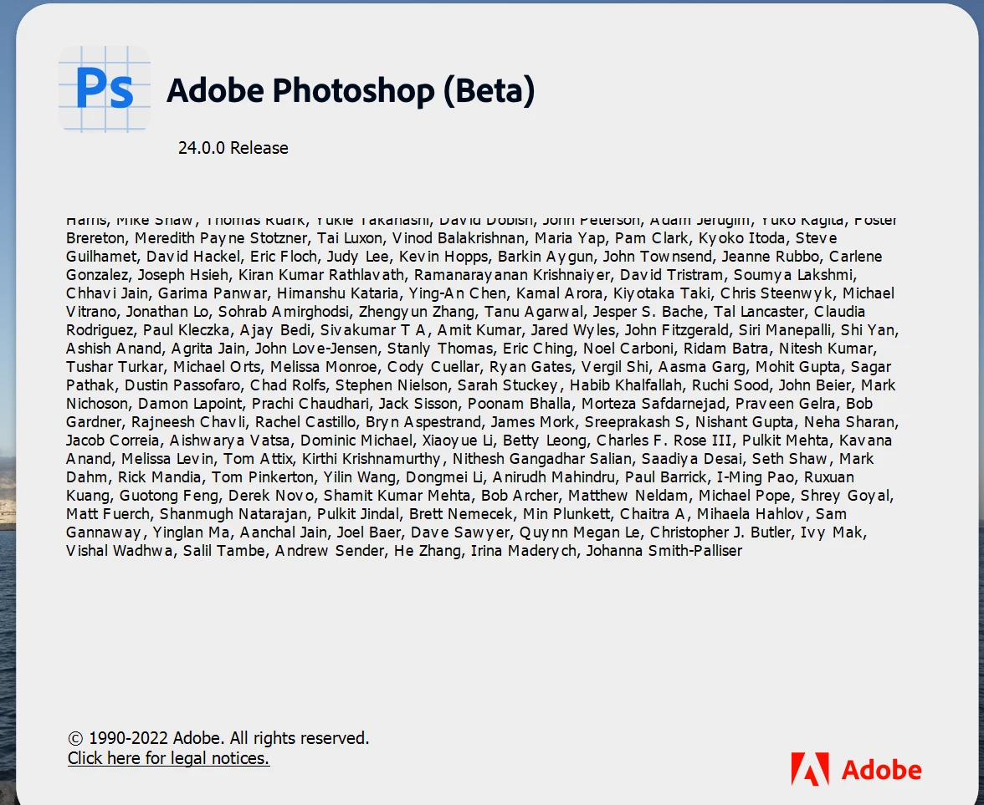Click the name John Love-Jensen
The height and width of the screenshot is (805, 984).
(x=316, y=349)
